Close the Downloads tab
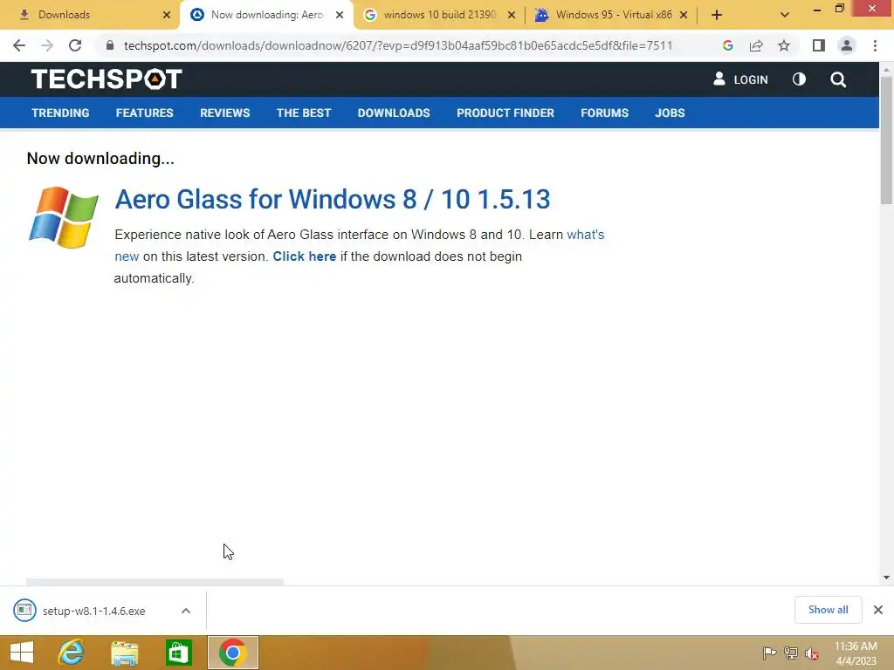894x670 pixels. pyautogui.click(x=167, y=15)
